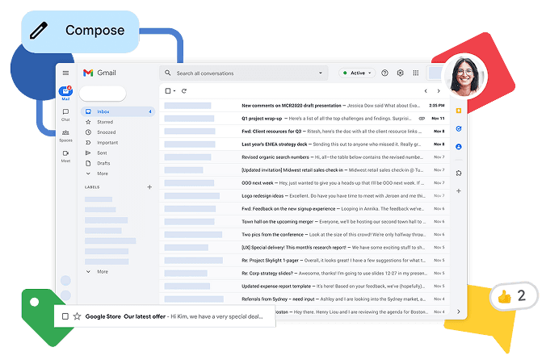Open Last year's EMEA strategy deck email
Viewport: 546px width, 364px height.
(x=304, y=144)
